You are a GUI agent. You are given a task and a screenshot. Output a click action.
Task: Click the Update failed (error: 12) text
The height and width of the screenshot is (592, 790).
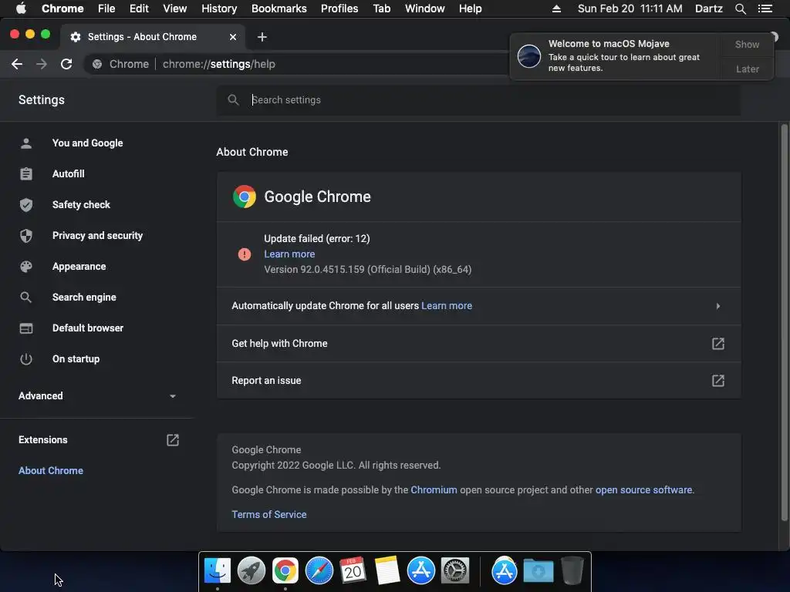point(317,239)
